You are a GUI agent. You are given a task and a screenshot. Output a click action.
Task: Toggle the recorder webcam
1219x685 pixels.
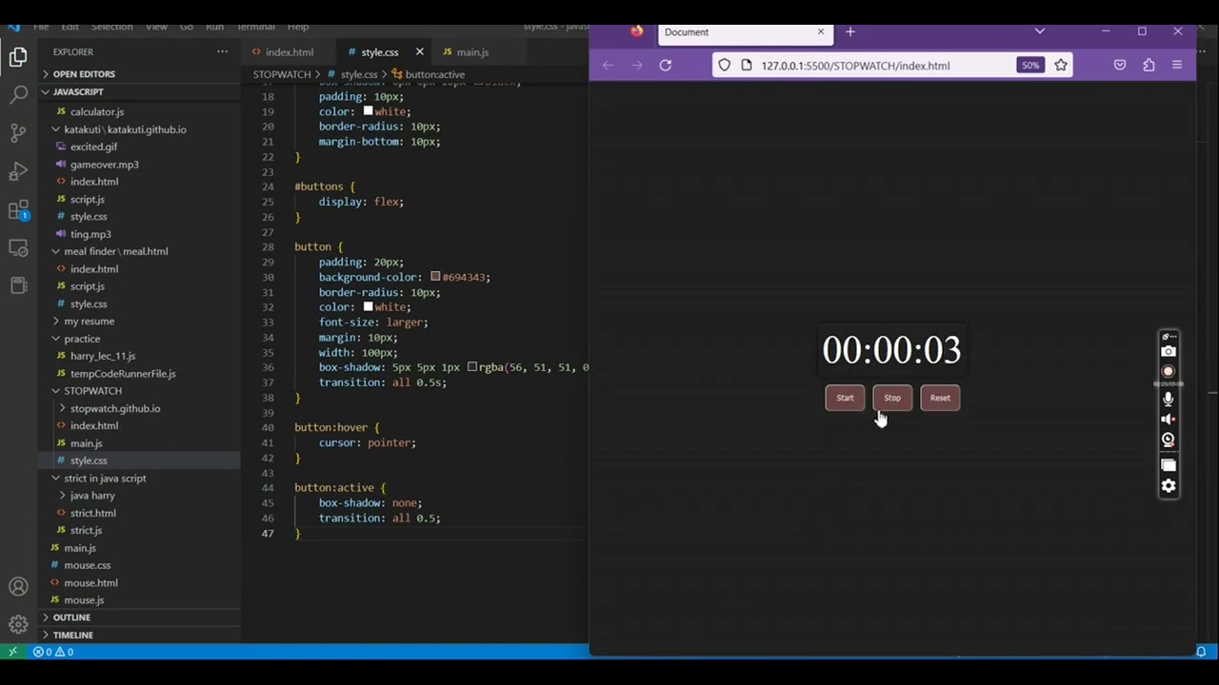point(1169,440)
